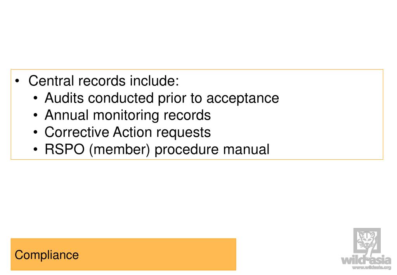Click the Wild Asia cat logo

pos(367,241)
